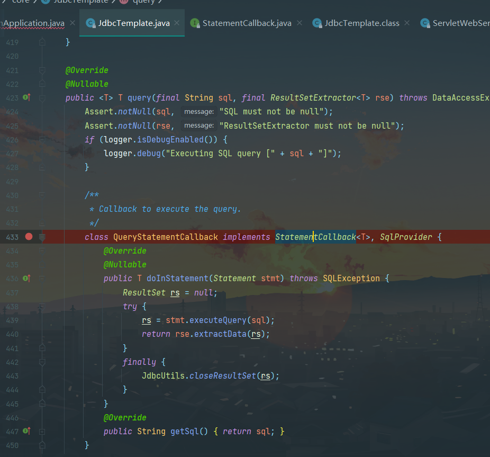Click the implements gutter icon on line 436

(26, 278)
